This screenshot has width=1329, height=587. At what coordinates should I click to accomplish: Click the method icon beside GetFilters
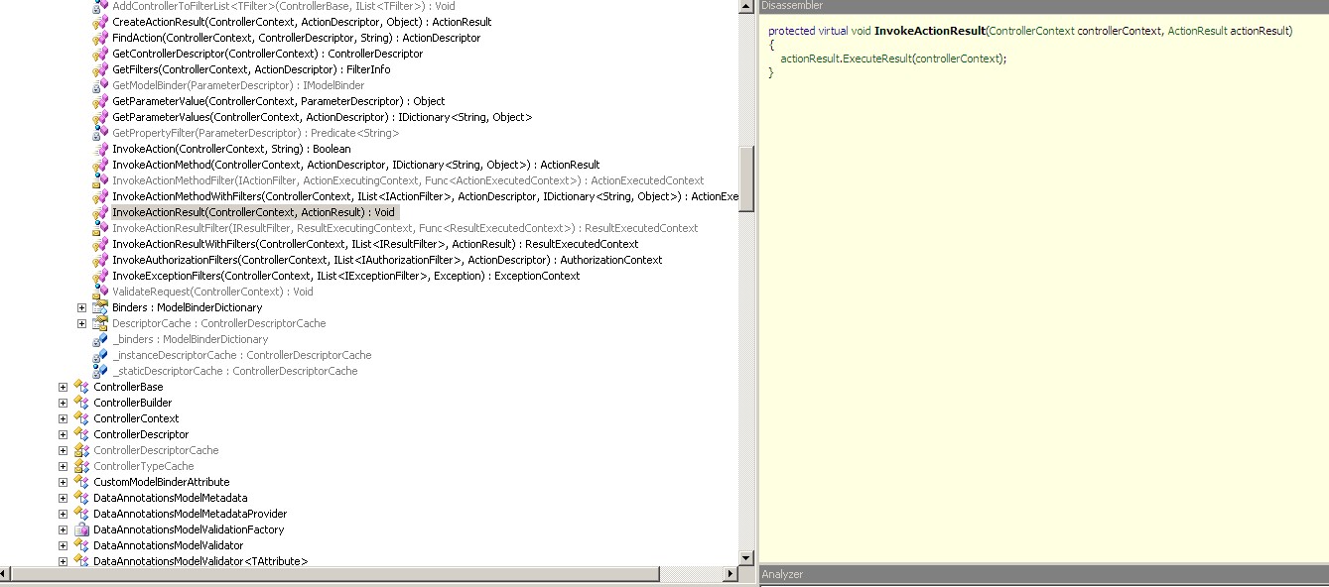pos(99,69)
